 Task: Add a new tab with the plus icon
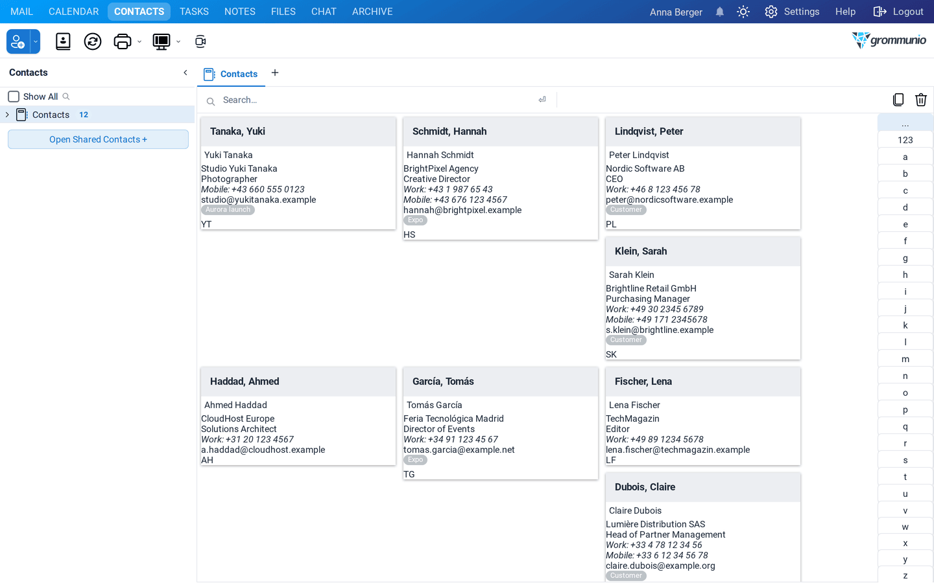point(275,73)
